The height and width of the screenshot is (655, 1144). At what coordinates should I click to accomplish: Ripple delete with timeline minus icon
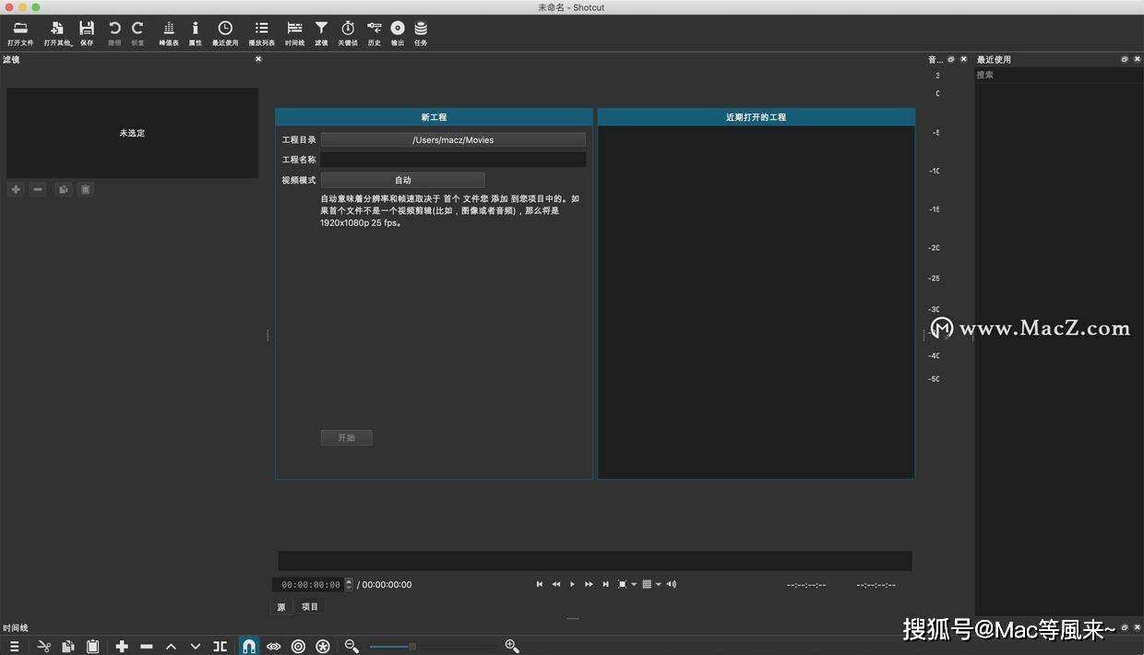[x=147, y=647]
